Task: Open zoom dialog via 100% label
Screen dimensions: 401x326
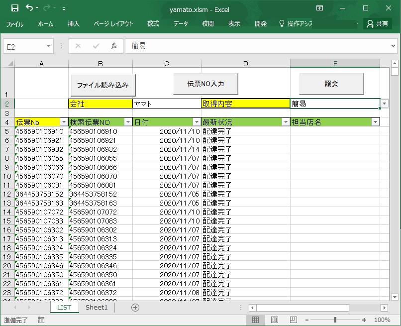Action: point(382,320)
